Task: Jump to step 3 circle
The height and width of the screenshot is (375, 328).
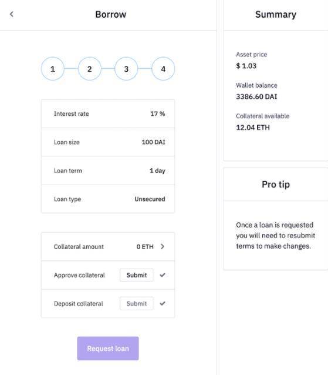Action: tap(126, 69)
